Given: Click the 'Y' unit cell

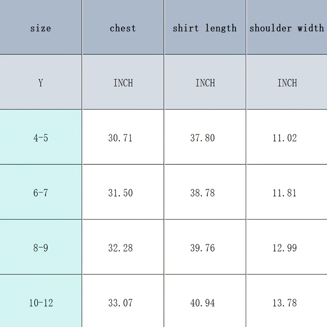Looking at the screenshot, I should (40, 82).
